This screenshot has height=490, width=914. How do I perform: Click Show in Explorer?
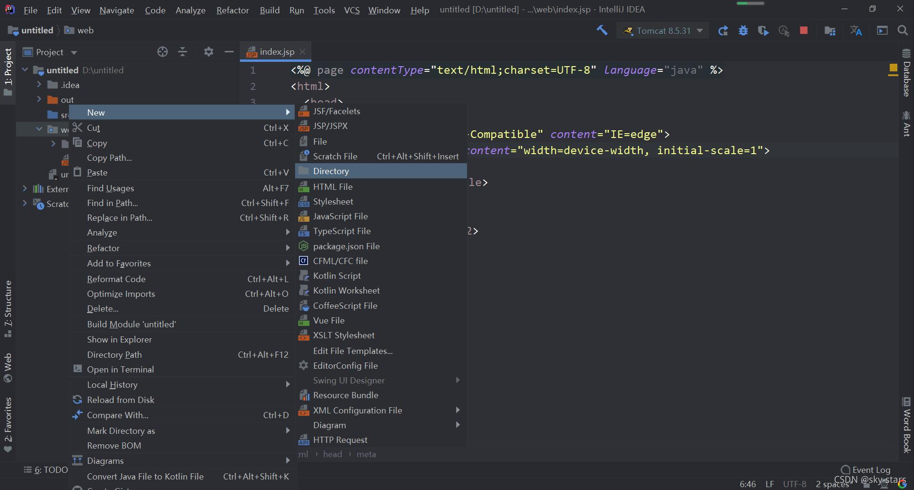coord(181,339)
